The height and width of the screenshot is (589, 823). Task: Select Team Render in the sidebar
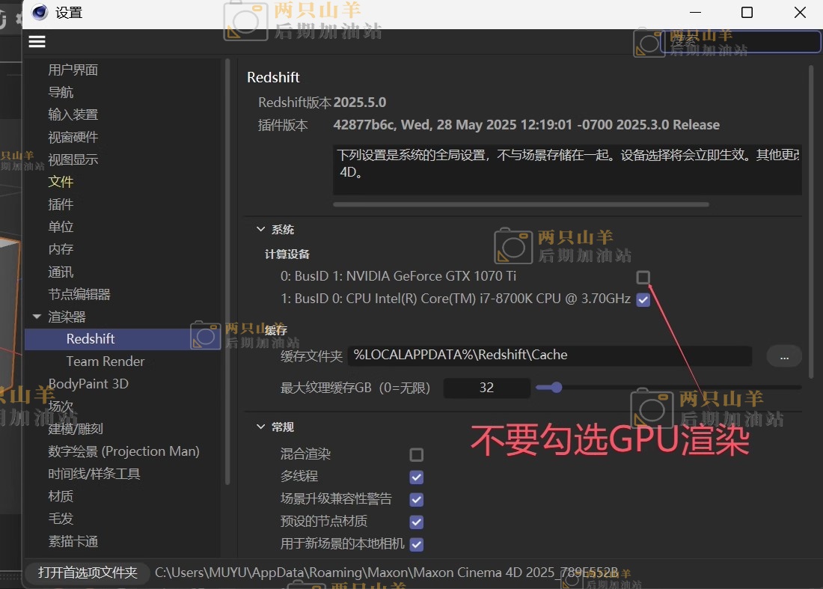105,361
